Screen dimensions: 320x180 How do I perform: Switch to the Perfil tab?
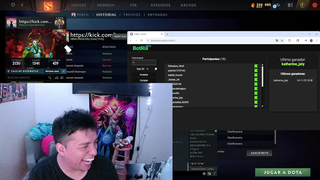[83, 15]
